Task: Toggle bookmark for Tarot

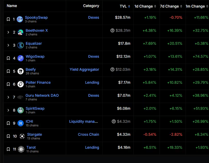Action: (x=8, y=149)
